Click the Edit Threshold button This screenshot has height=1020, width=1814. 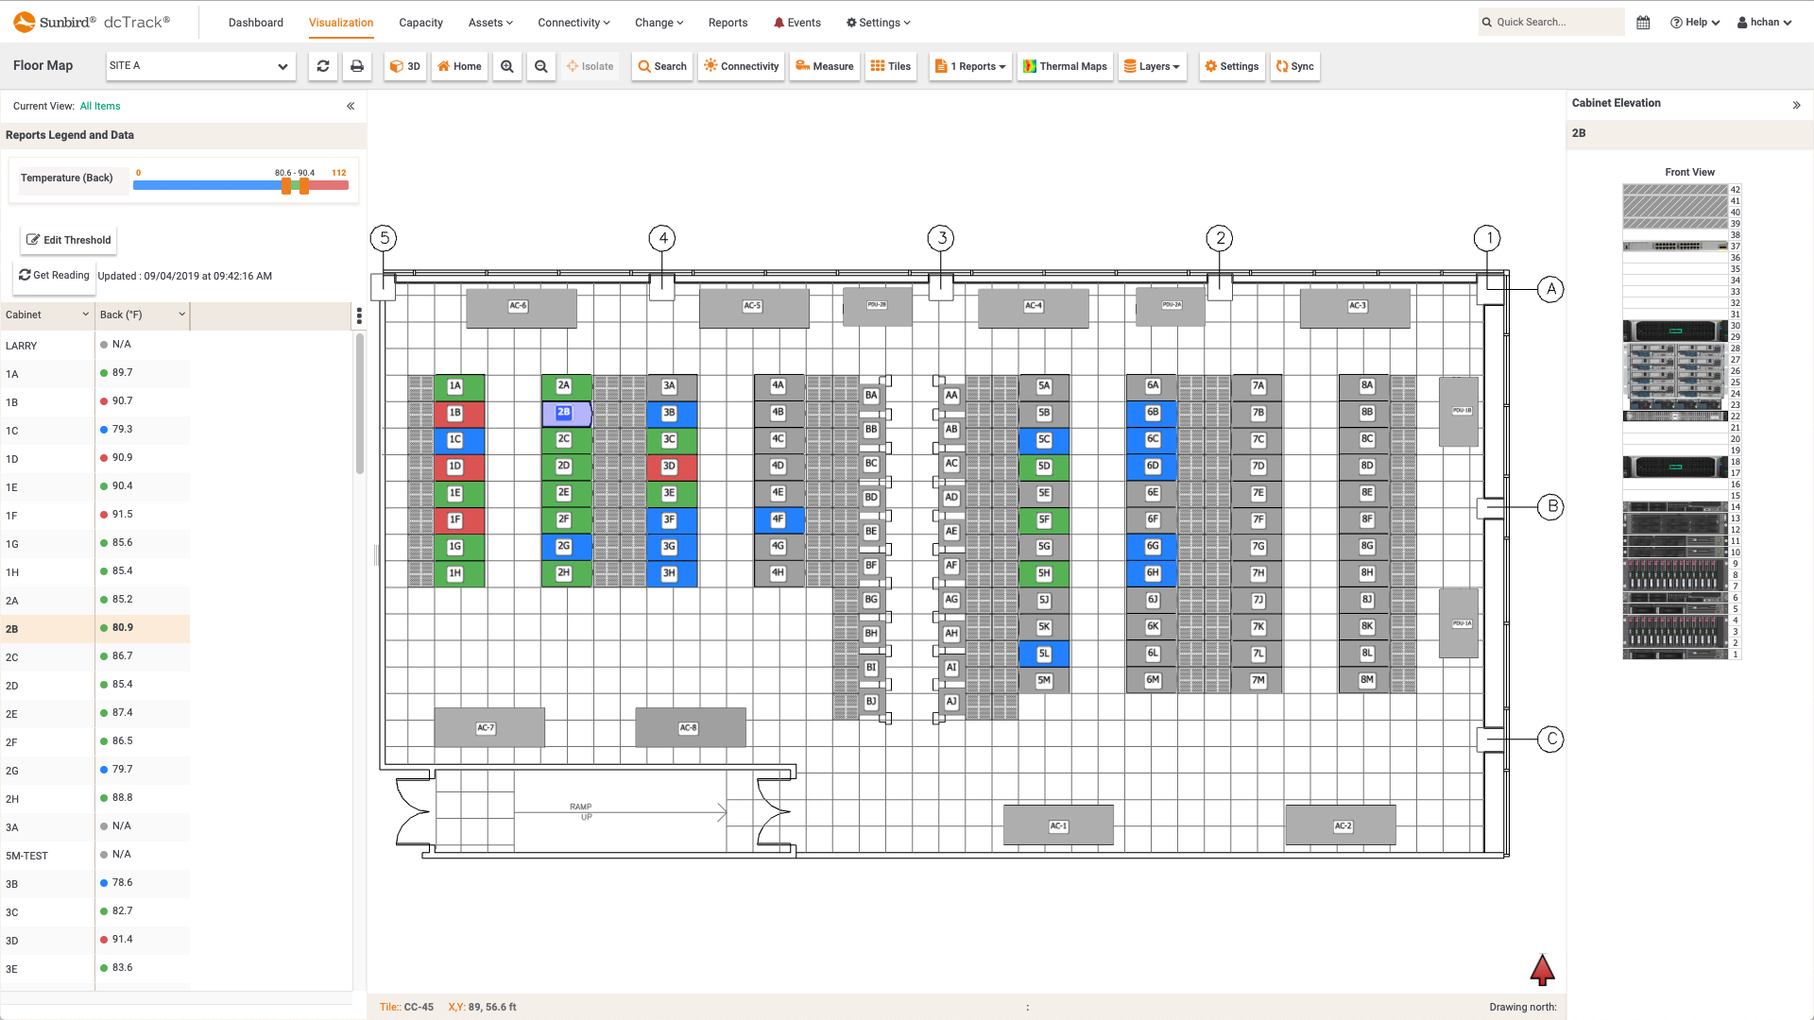70,239
